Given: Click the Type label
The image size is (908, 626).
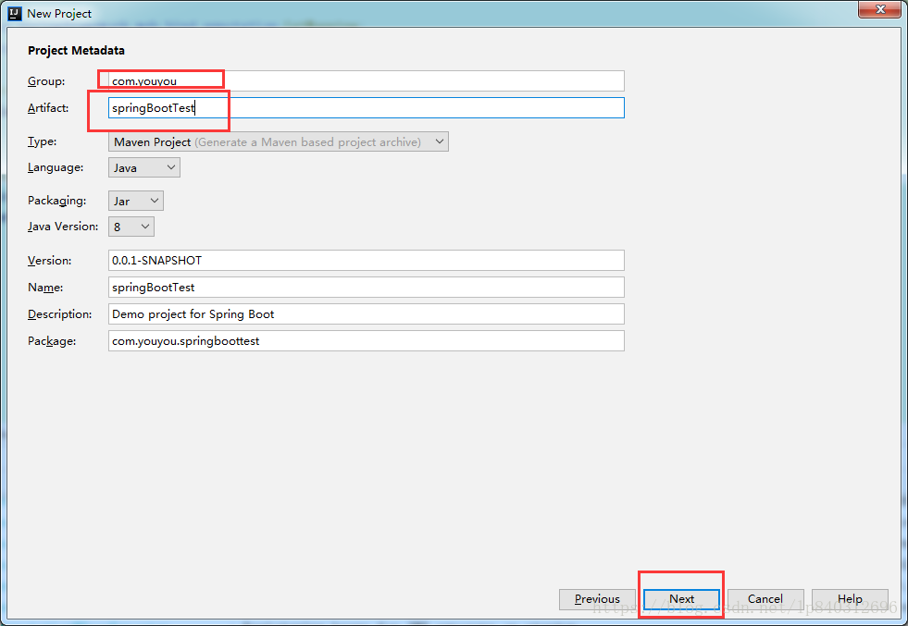Looking at the screenshot, I should (42, 141).
